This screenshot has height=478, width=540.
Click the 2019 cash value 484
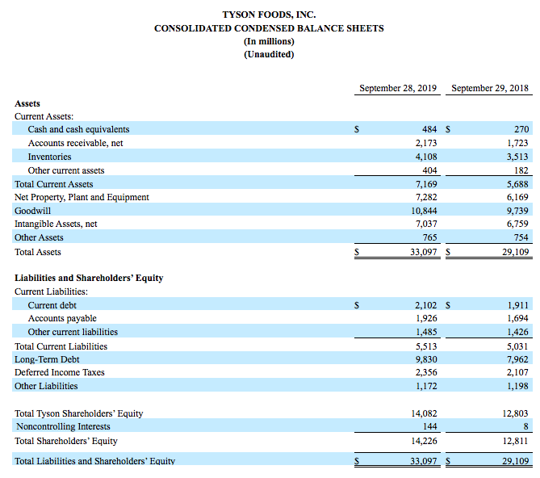coord(429,129)
